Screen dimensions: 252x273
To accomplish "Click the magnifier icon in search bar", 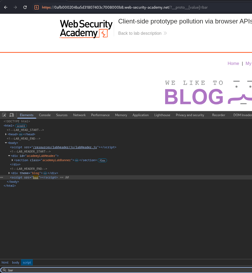I will (4, 270).
